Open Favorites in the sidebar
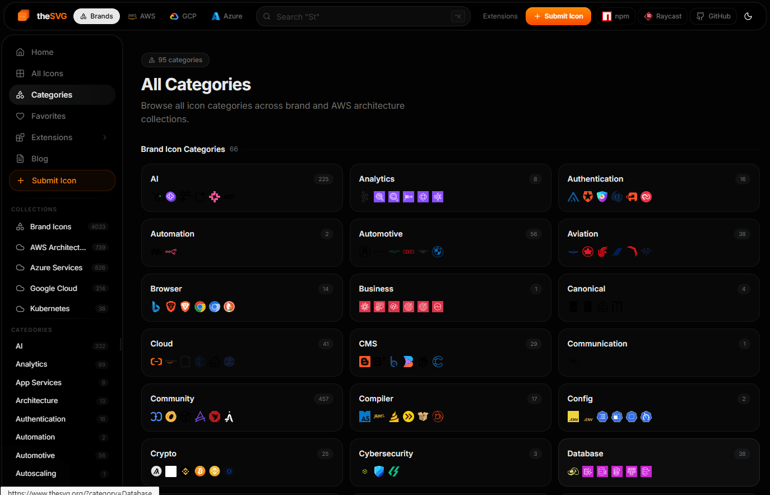The image size is (770, 495). (48, 116)
